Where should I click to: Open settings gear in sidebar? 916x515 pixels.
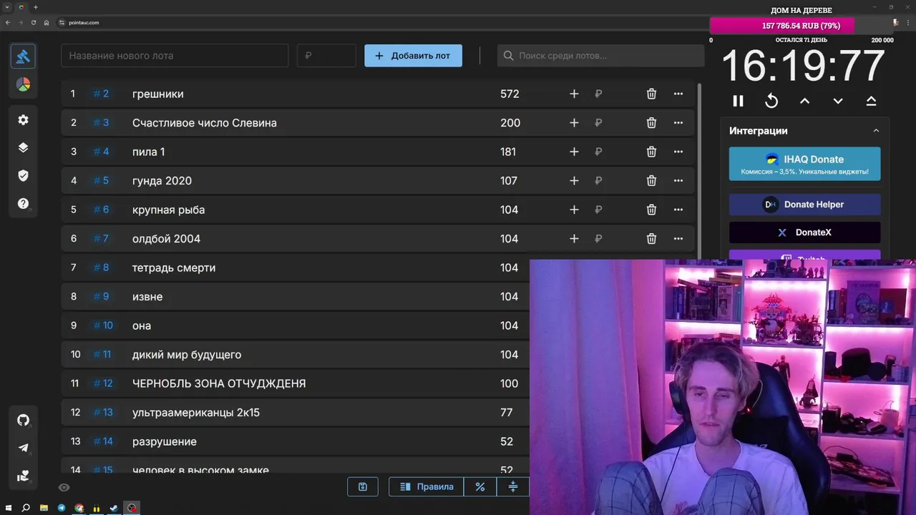[x=23, y=119]
